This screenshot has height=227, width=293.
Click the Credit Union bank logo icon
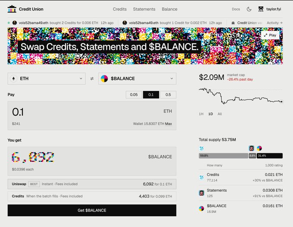[12, 9]
